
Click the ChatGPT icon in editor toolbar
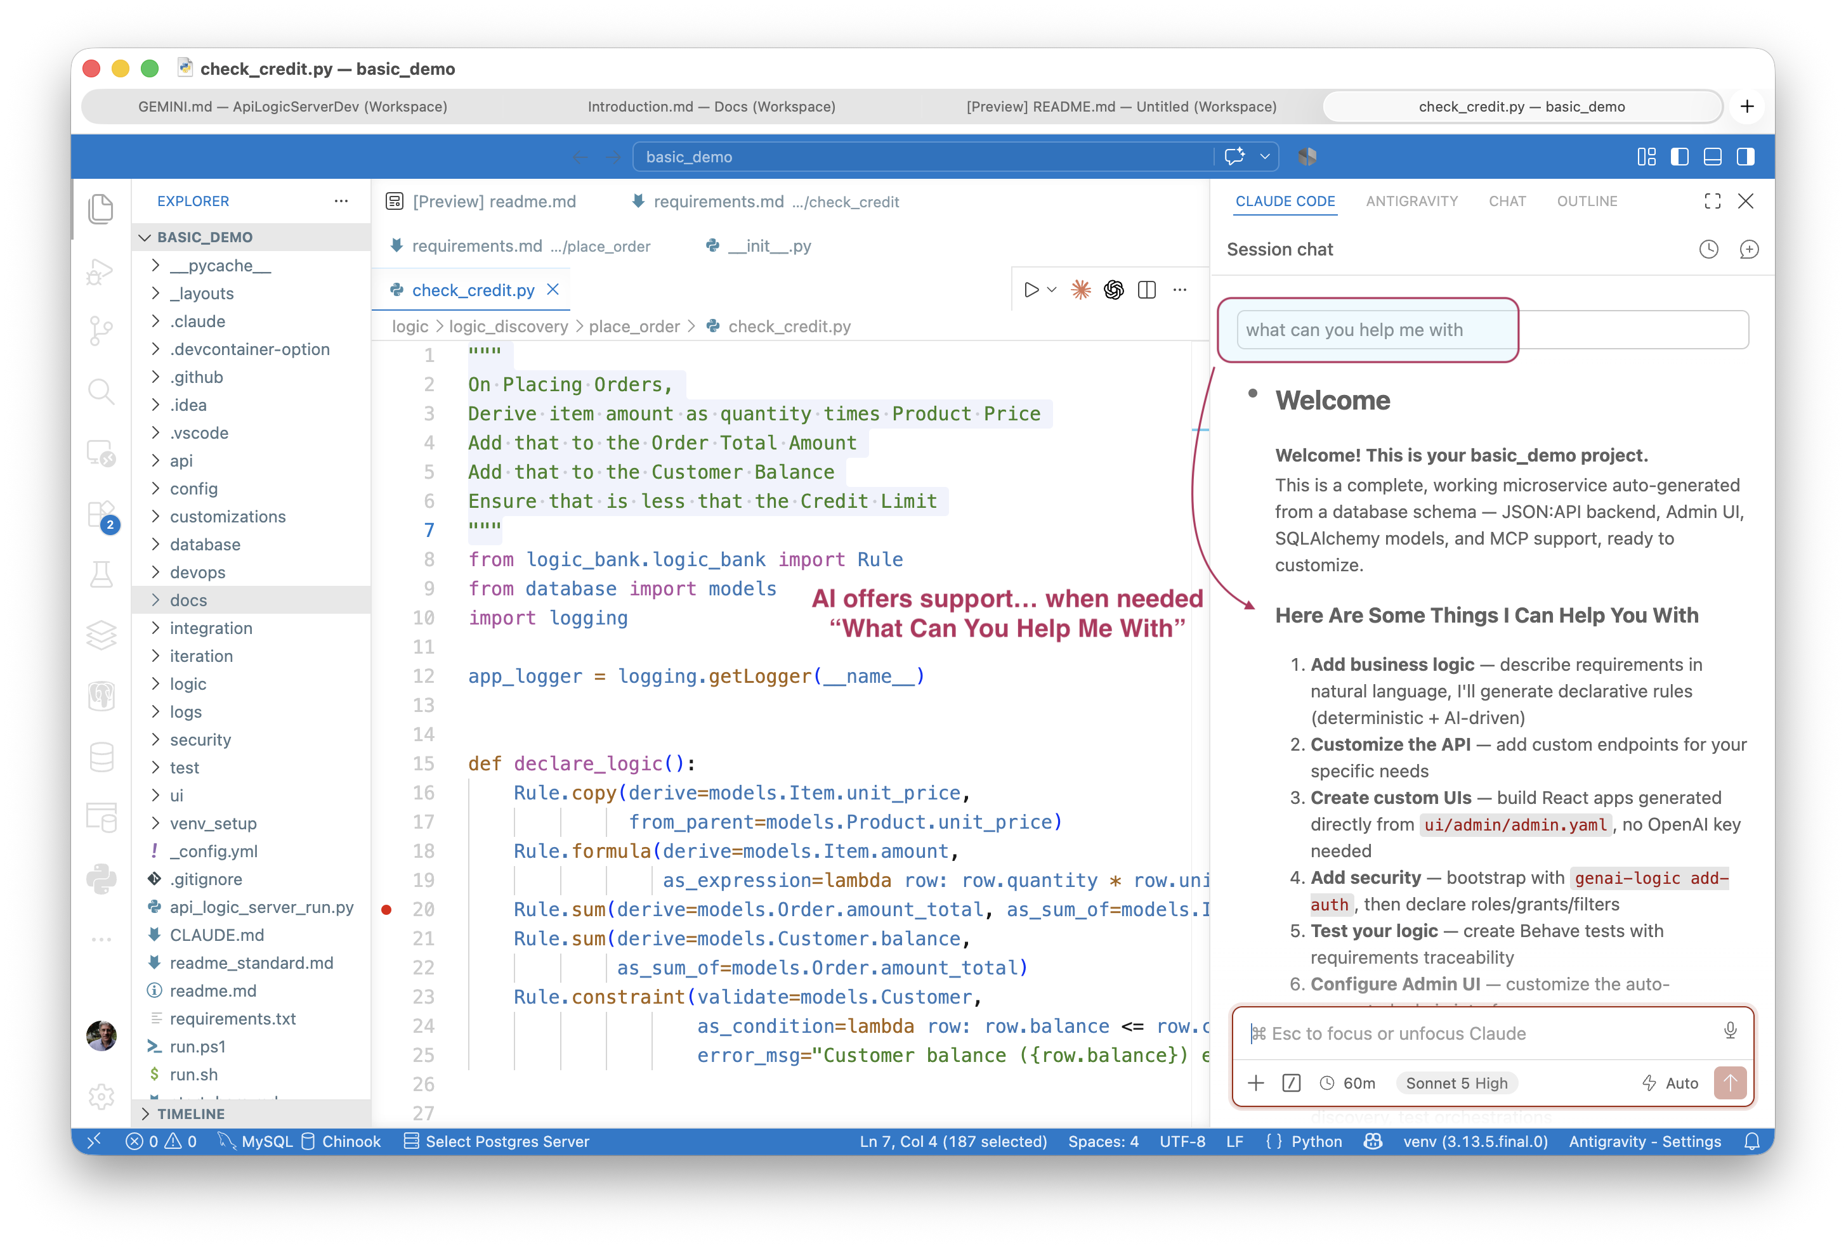[x=1113, y=290]
